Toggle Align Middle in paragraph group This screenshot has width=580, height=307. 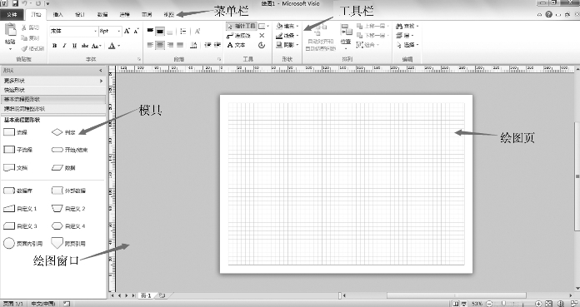(x=160, y=32)
